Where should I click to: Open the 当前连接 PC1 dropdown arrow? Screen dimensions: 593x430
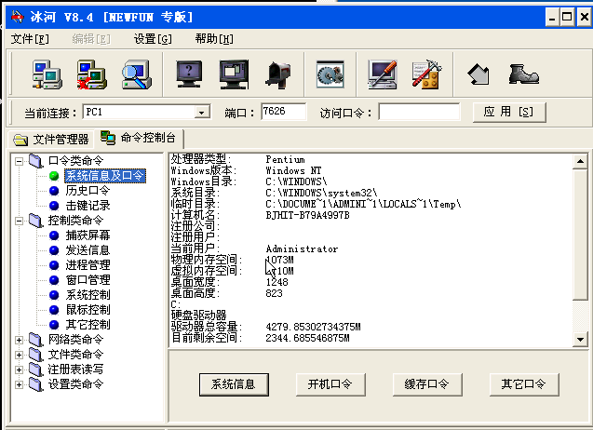[x=202, y=113]
